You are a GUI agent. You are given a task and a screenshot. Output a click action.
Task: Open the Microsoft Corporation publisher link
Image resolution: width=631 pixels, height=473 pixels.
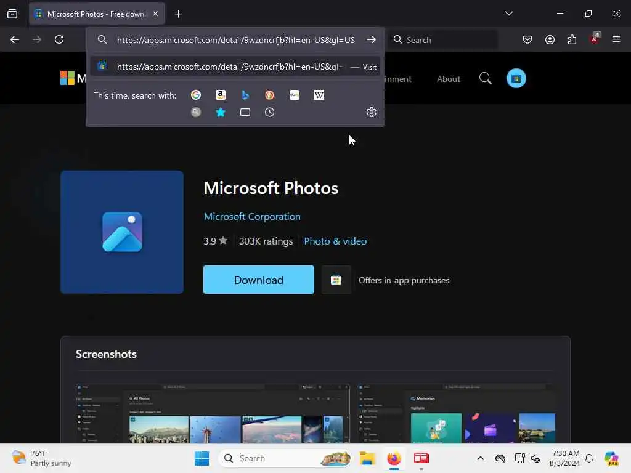(x=252, y=216)
